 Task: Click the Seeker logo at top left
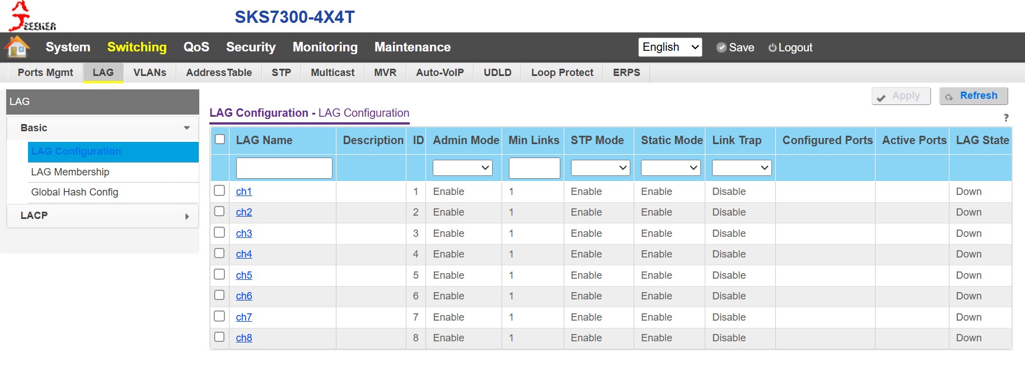coord(32,16)
